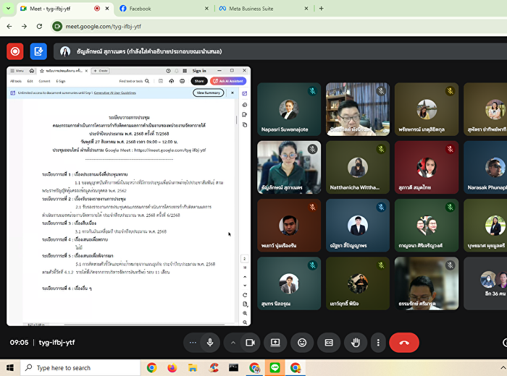Open the blue meeting notes icon
Viewport: 507px width, 376px height.
tap(38, 51)
